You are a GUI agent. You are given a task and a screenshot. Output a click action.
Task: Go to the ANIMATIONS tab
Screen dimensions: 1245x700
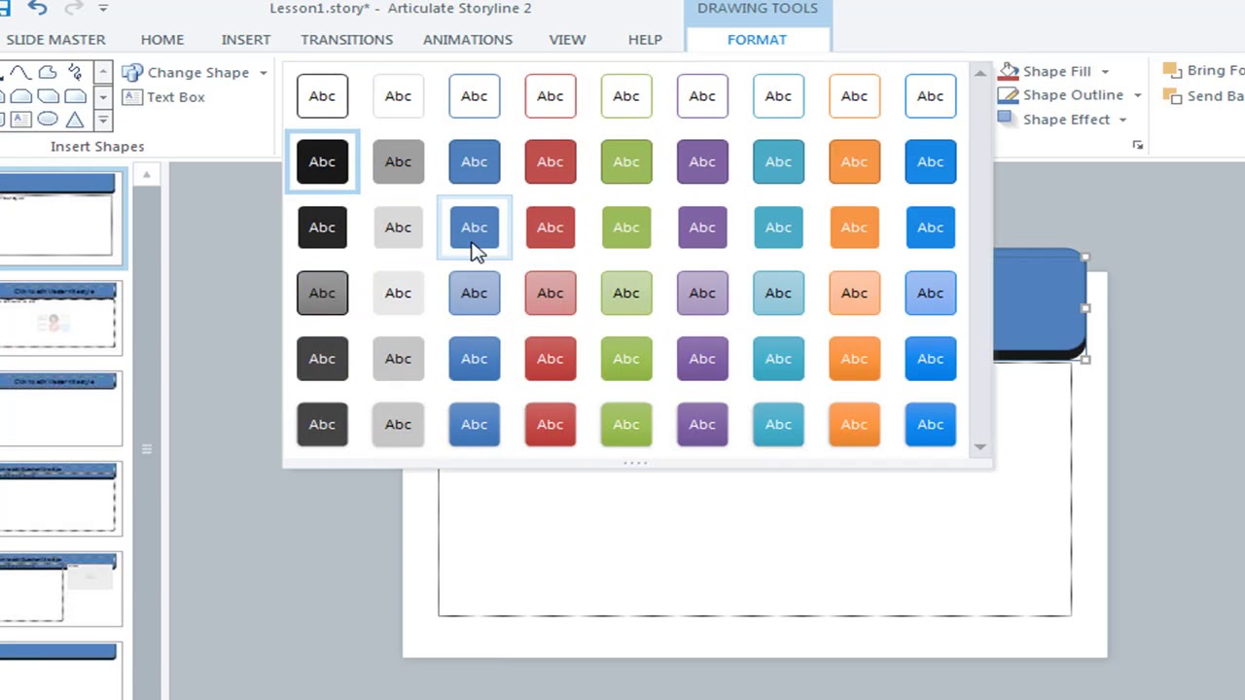[468, 40]
